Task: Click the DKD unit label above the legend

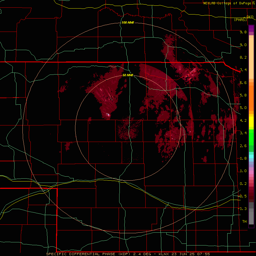Action: (x=250, y=17)
